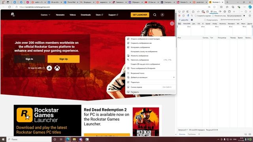This screenshot has height=142, width=253.
Task: Select 'Поделиться' in the context menu
Action: [x=151, y=82]
